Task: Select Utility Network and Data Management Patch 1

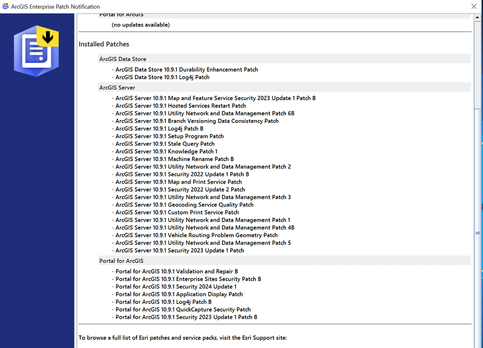Action: [x=201, y=220]
